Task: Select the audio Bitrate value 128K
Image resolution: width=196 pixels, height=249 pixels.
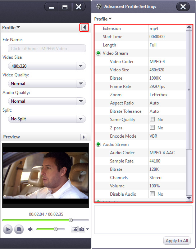Action: pos(154,169)
